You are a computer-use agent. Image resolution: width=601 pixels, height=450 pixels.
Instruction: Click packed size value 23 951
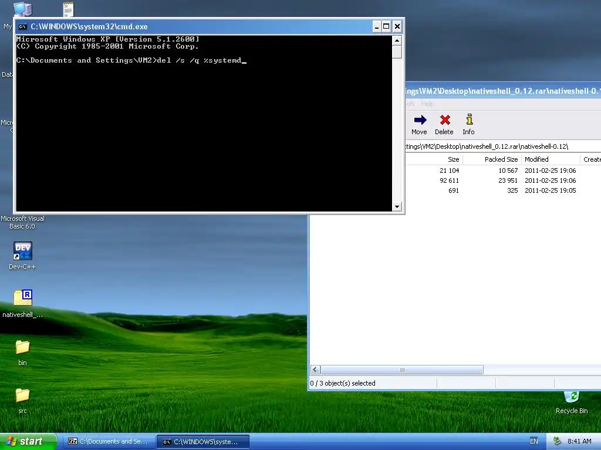pos(508,180)
